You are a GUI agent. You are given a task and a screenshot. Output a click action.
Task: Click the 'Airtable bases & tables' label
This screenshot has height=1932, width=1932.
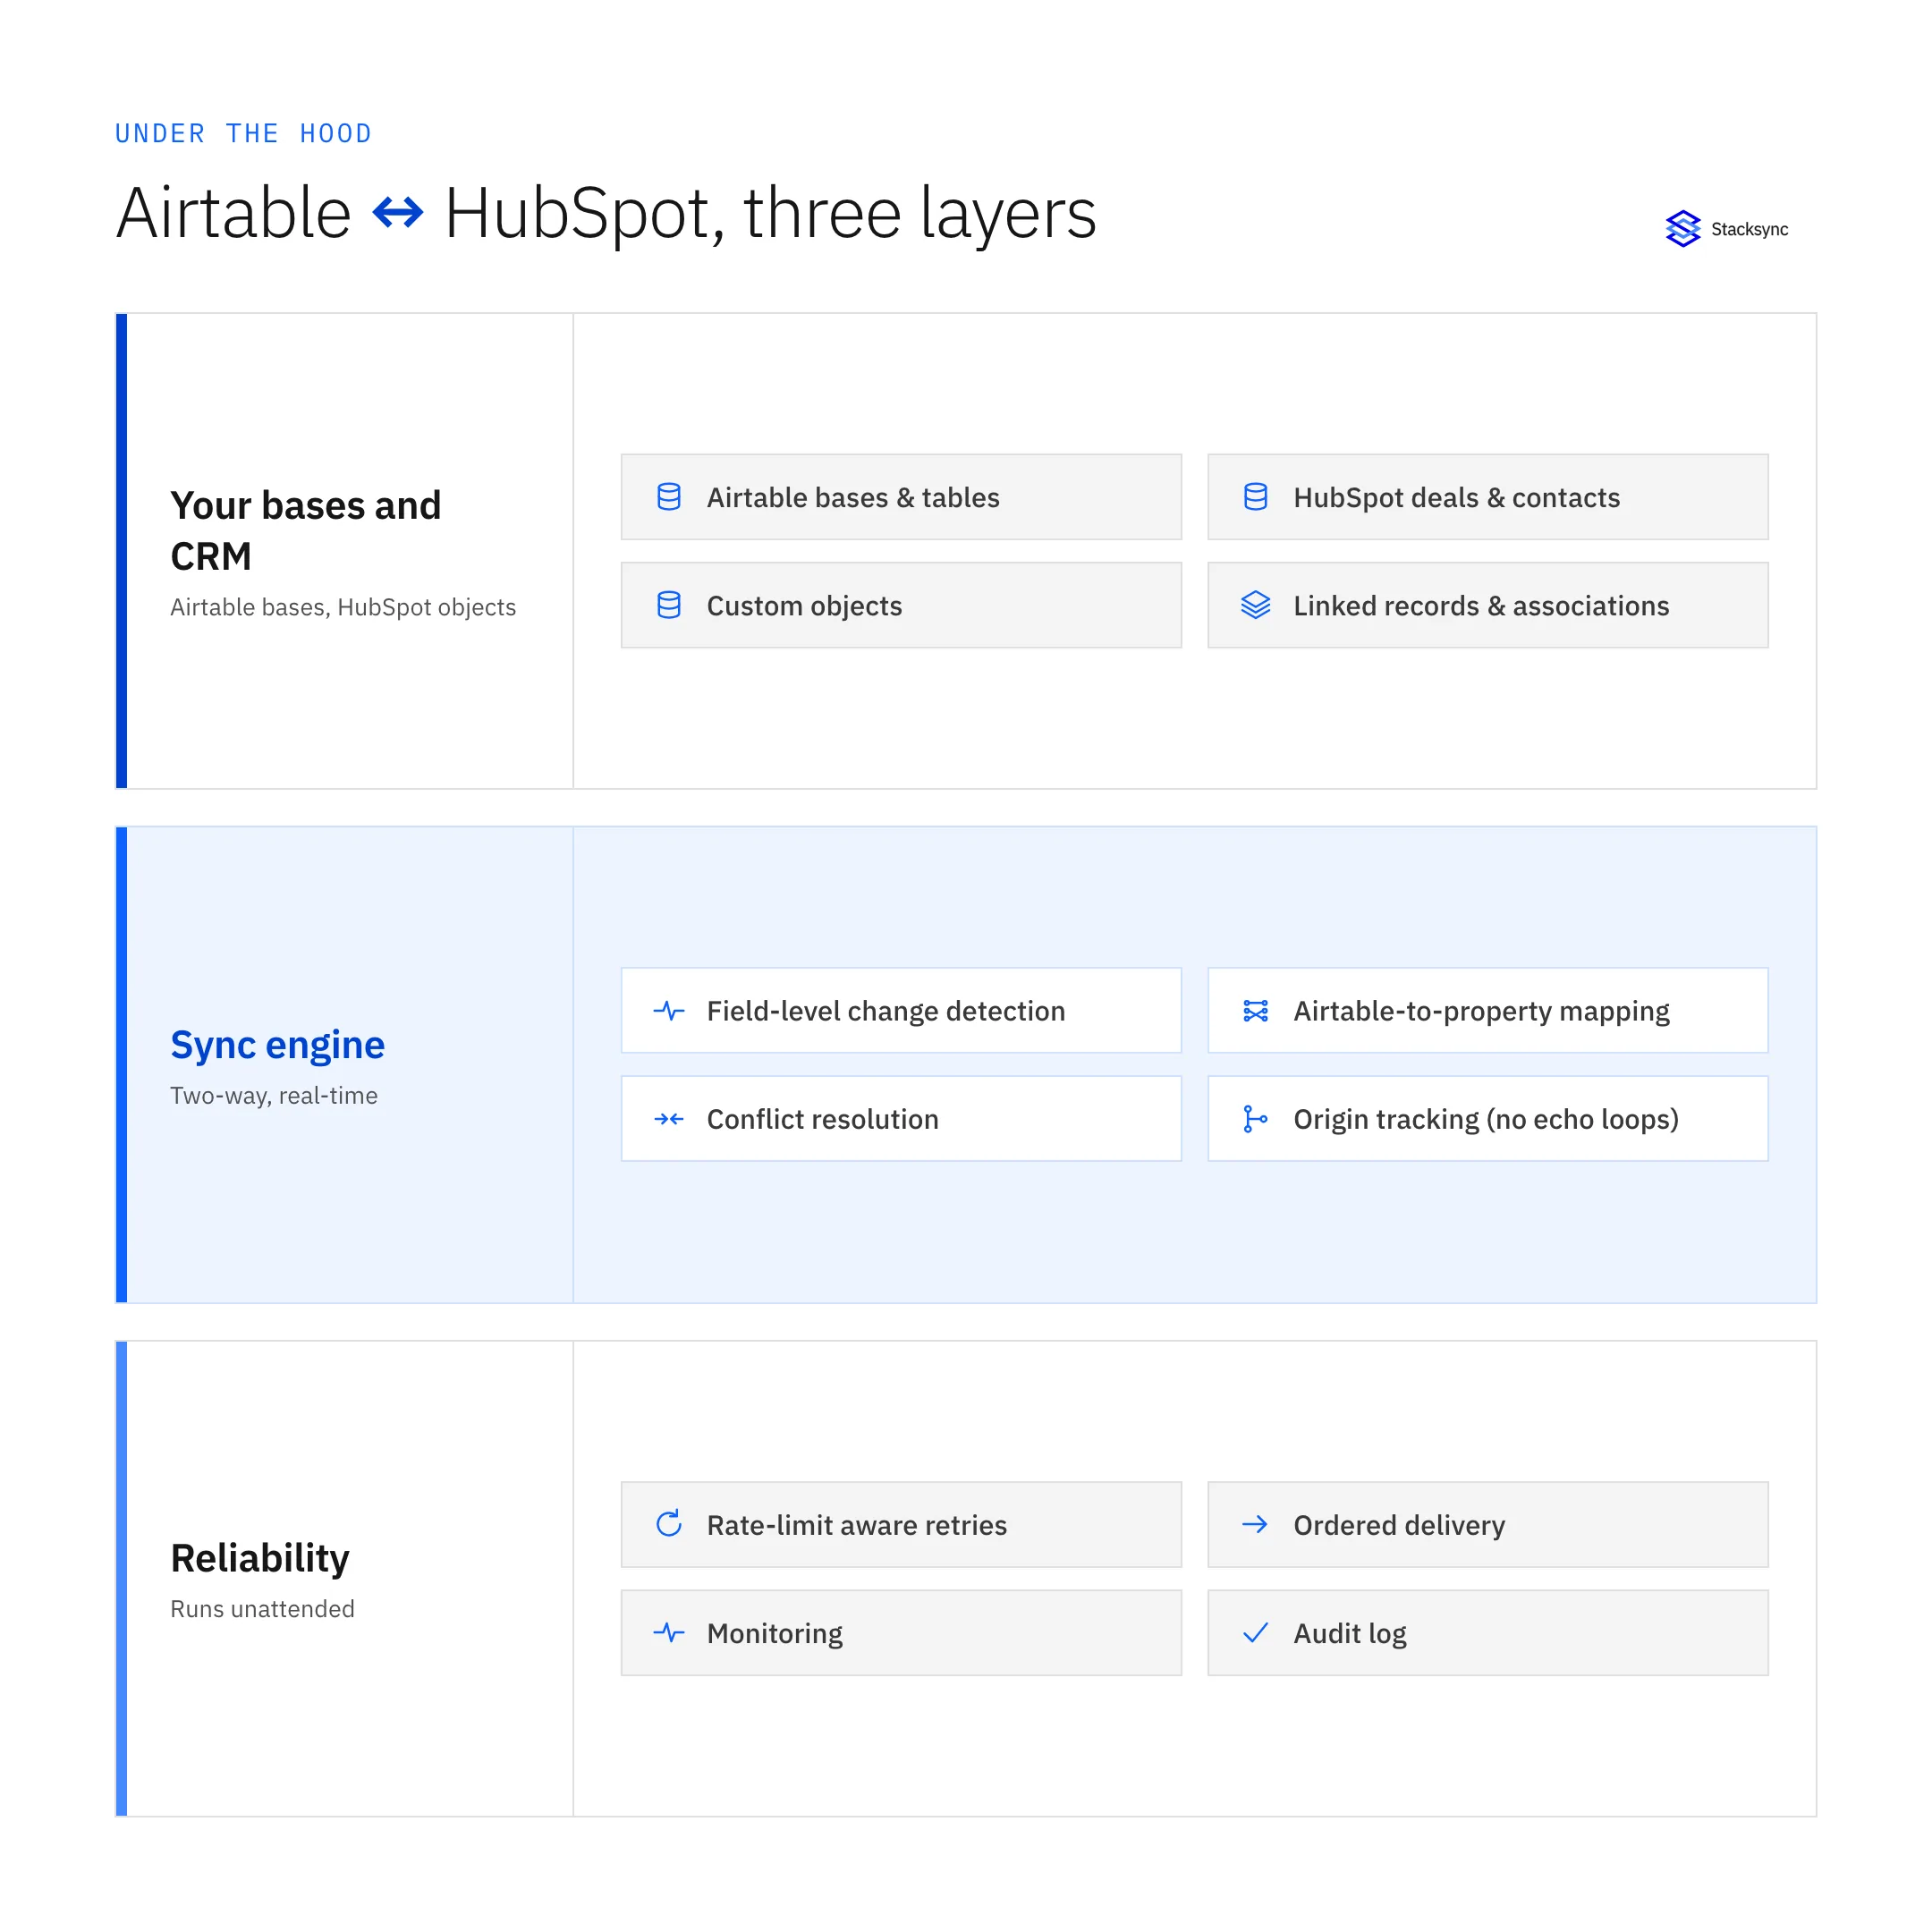pos(853,498)
